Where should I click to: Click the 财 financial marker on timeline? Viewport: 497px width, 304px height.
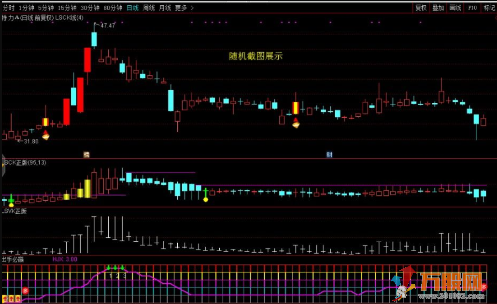pos(329,154)
